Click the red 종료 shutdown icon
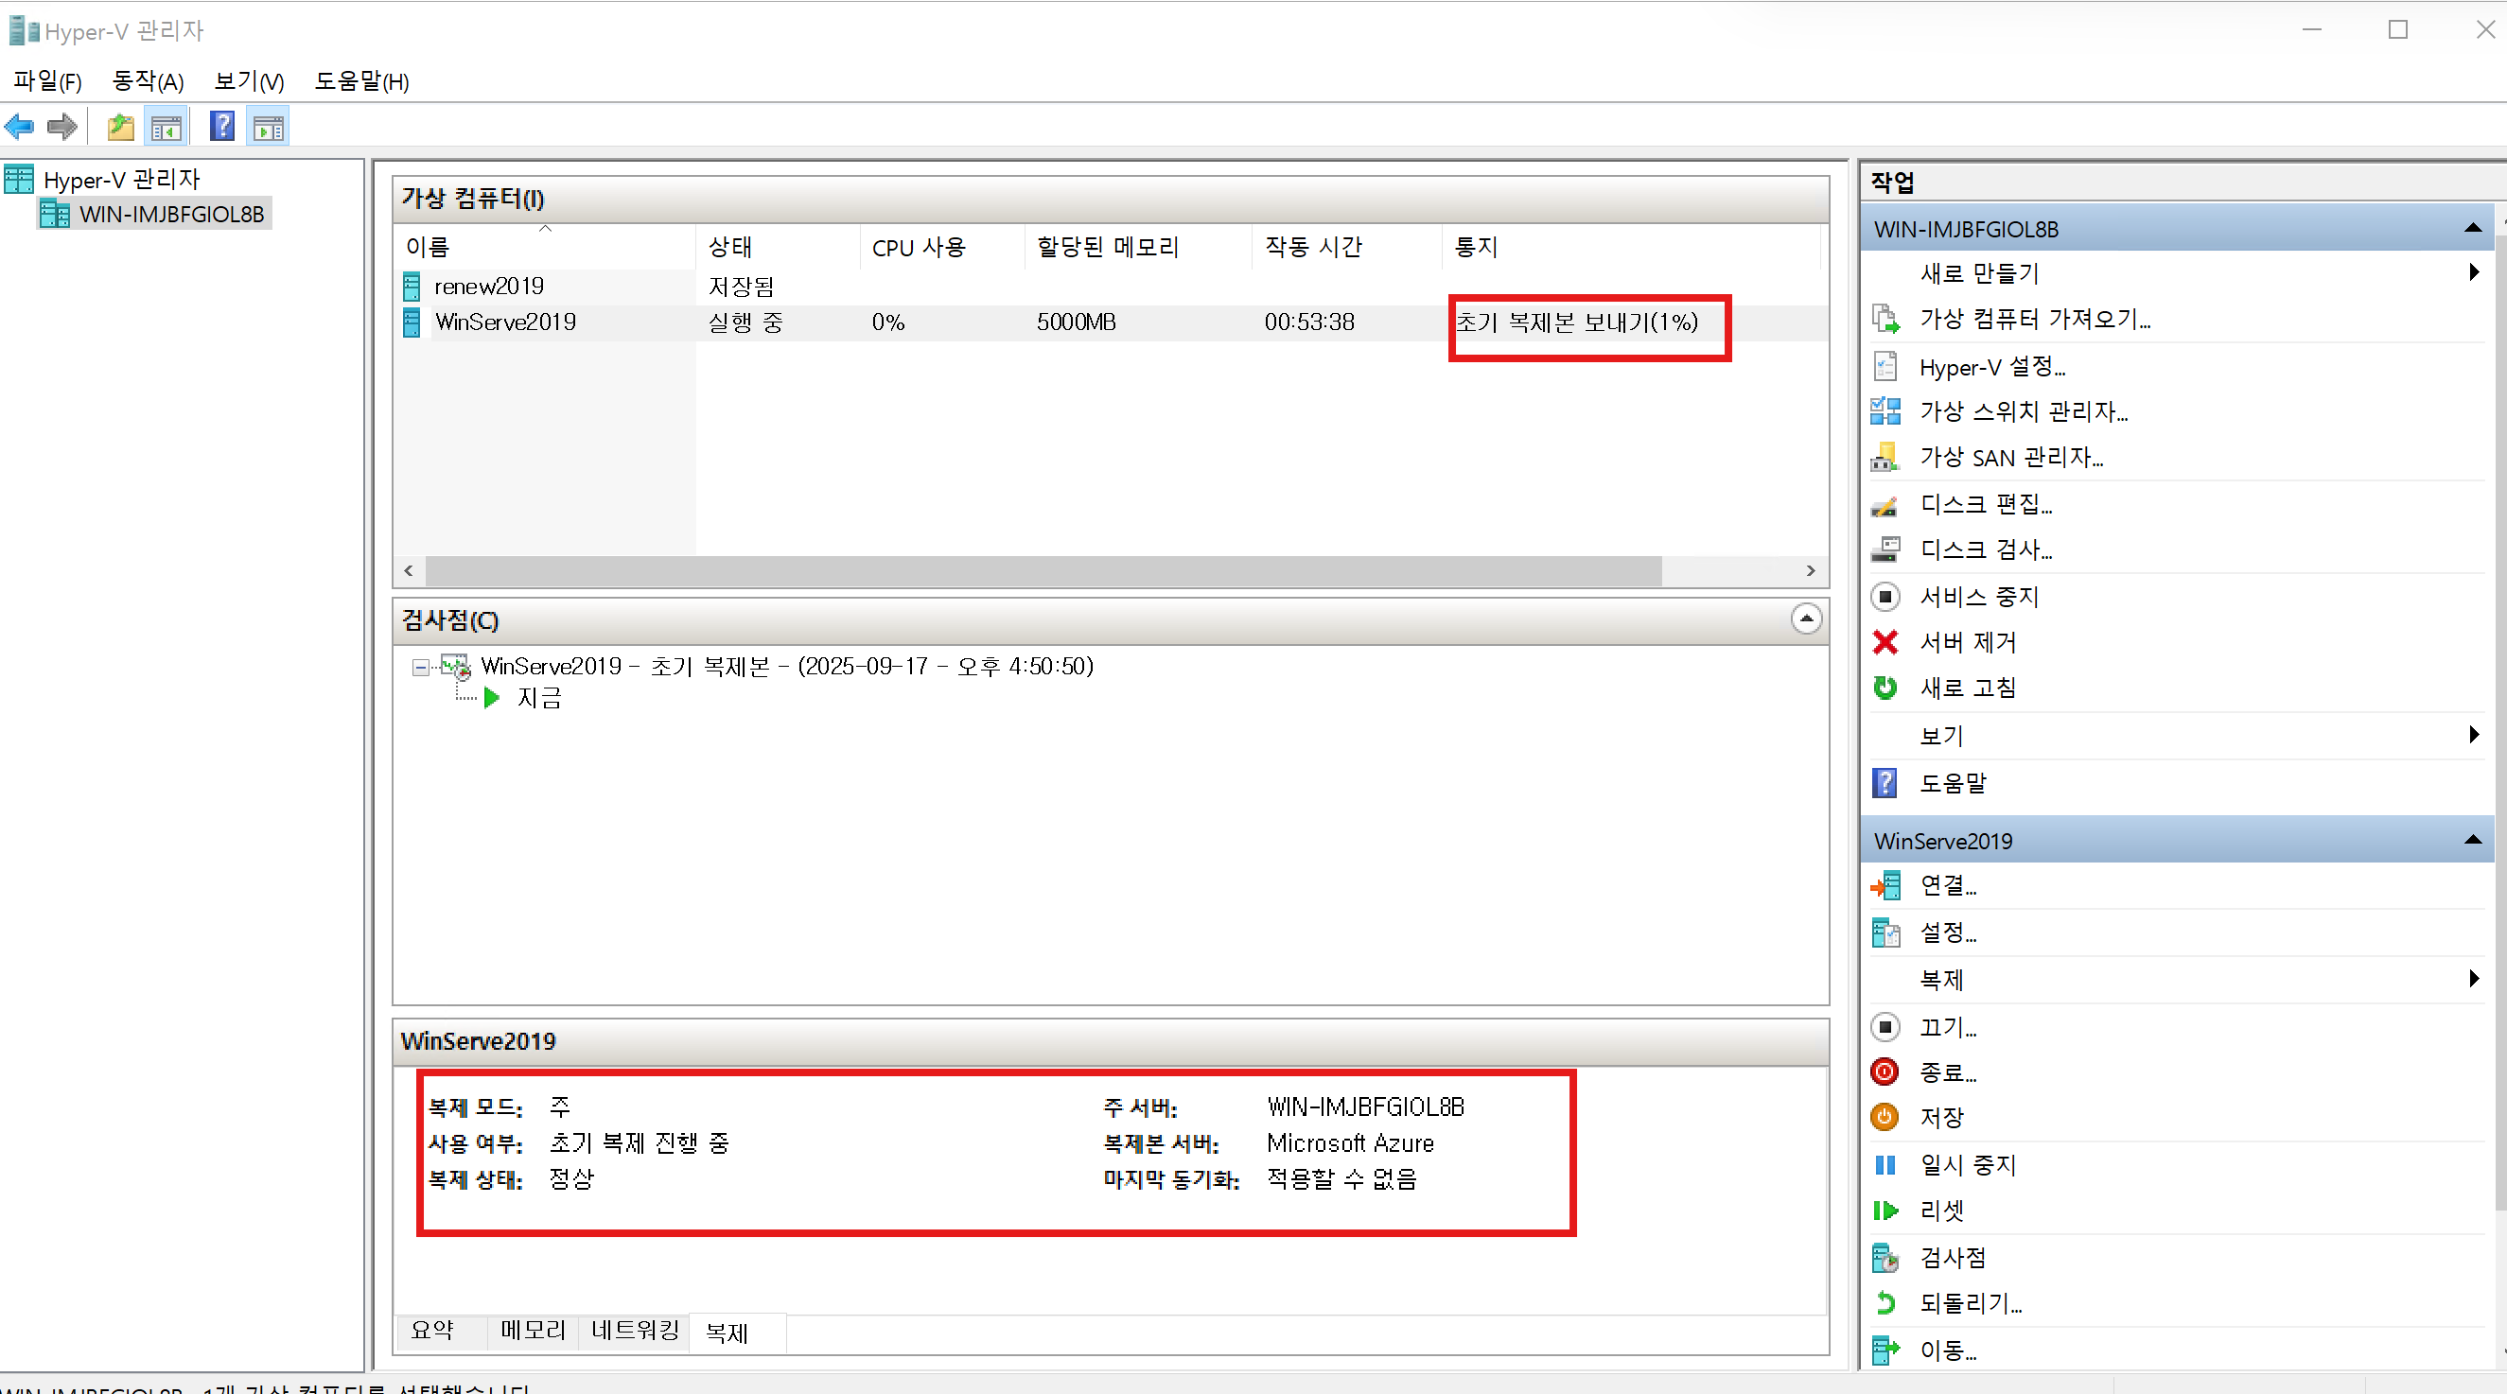 click(x=1885, y=1072)
